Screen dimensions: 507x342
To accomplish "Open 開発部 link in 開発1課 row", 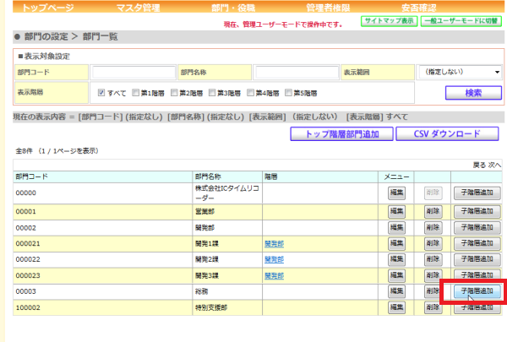I will 274,244.
